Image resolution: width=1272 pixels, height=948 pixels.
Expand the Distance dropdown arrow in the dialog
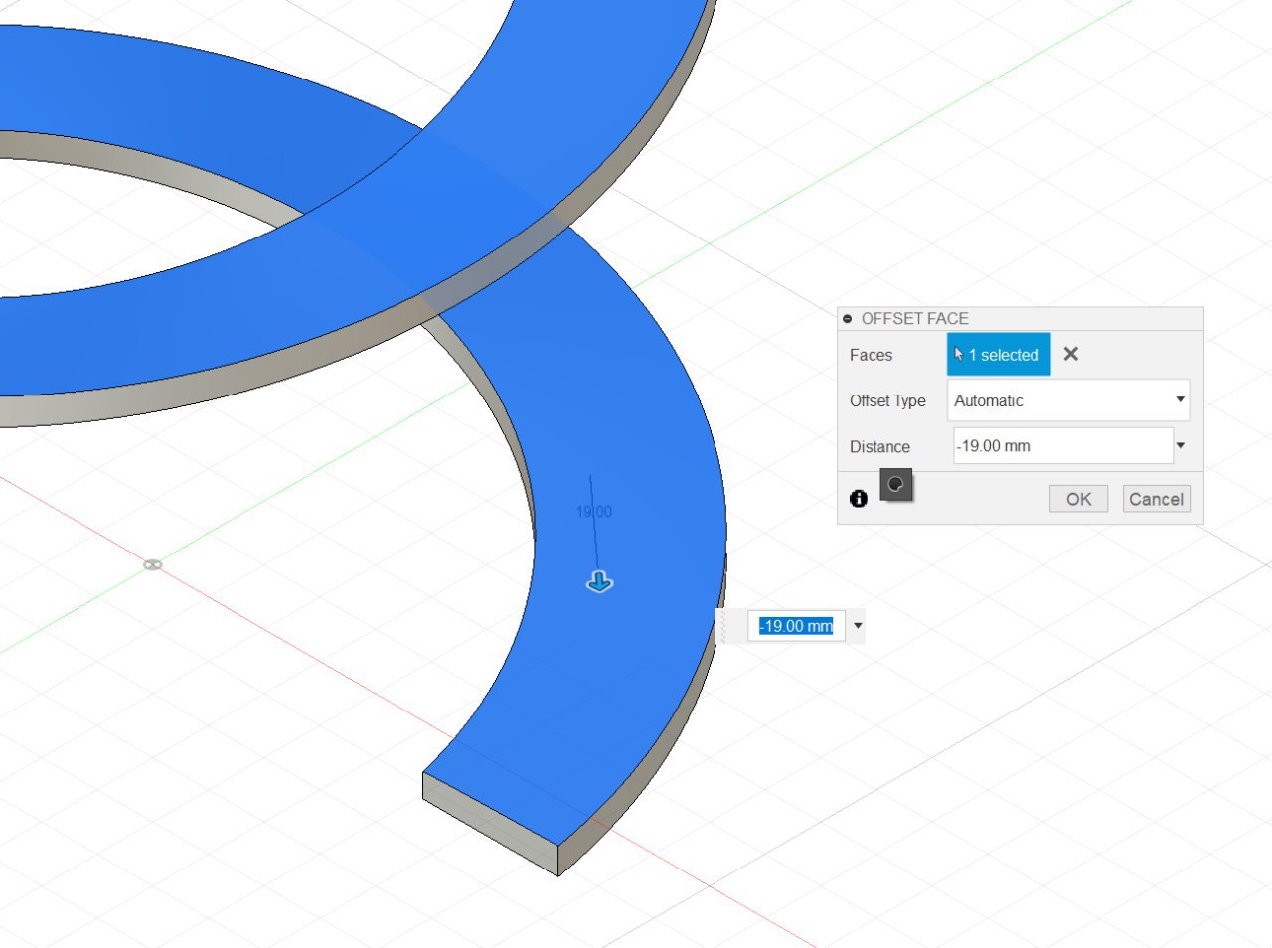click(x=1181, y=446)
